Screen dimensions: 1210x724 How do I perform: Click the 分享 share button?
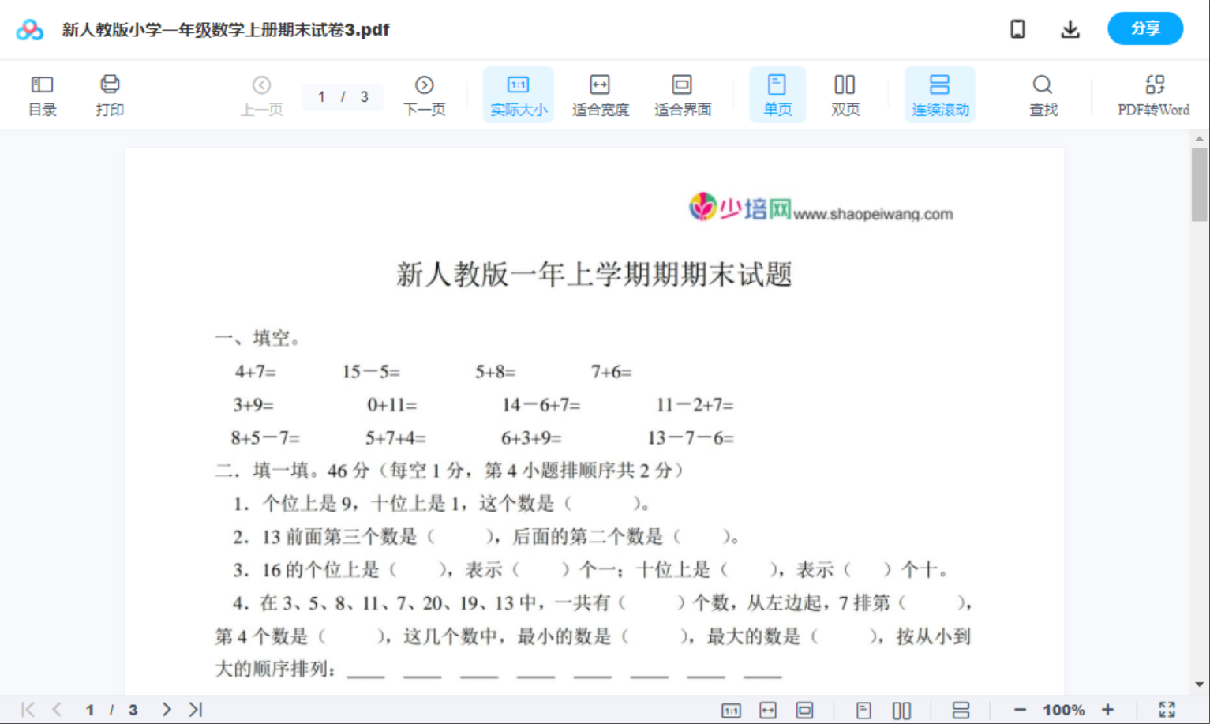1145,28
